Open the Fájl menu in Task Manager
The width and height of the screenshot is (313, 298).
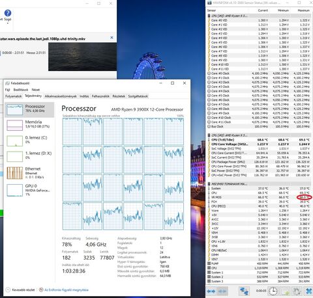click(7, 90)
